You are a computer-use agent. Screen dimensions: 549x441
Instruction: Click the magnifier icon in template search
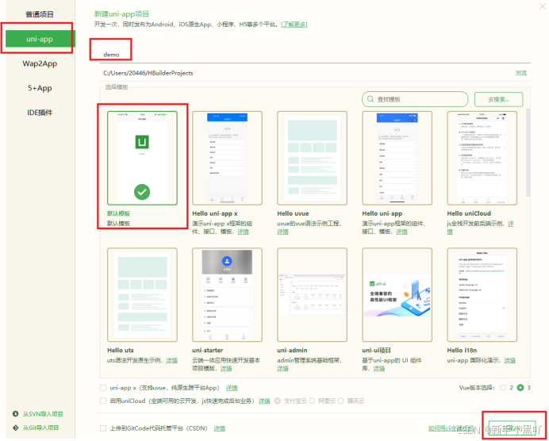tap(370, 99)
